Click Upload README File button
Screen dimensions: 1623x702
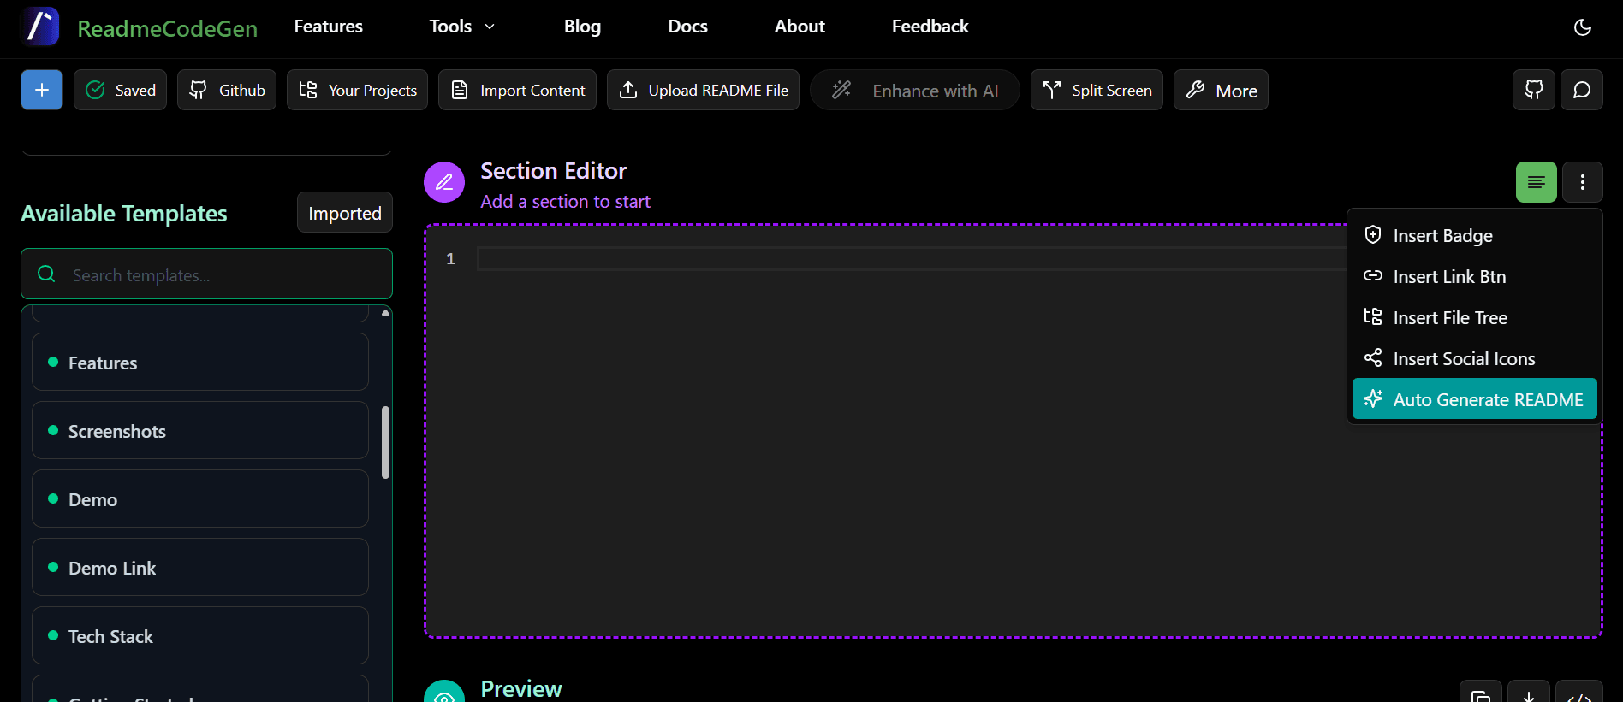[703, 90]
